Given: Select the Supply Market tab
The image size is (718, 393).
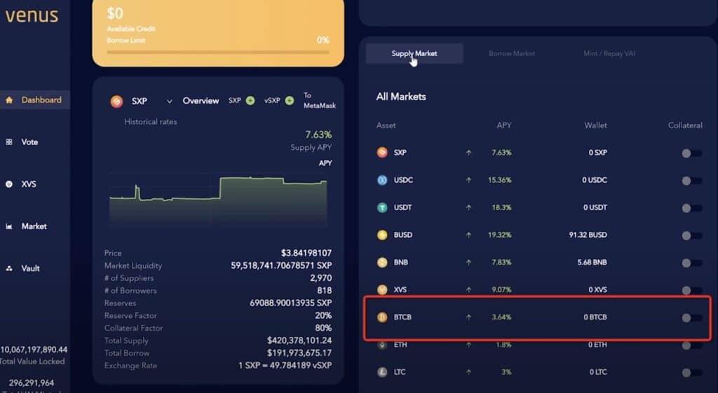Looking at the screenshot, I should 414,53.
